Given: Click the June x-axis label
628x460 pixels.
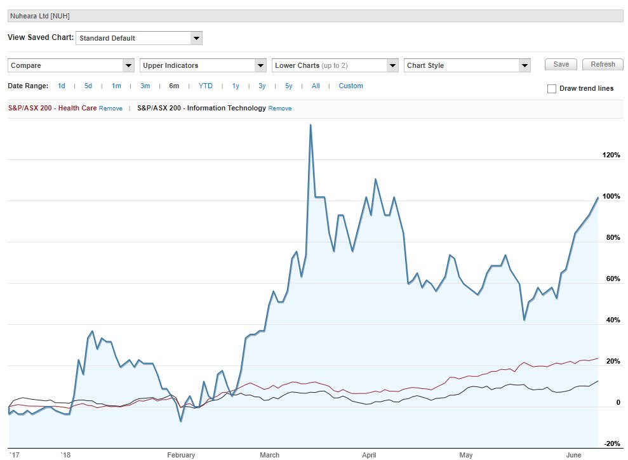Looking at the screenshot, I should tap(573, 455).
